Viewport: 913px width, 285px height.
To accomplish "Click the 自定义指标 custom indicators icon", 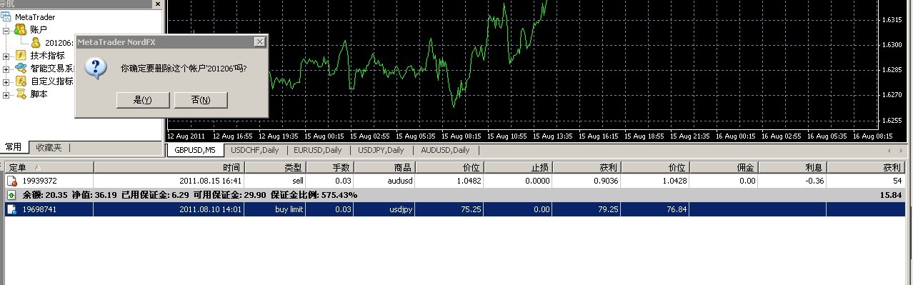I will point(21,81).
